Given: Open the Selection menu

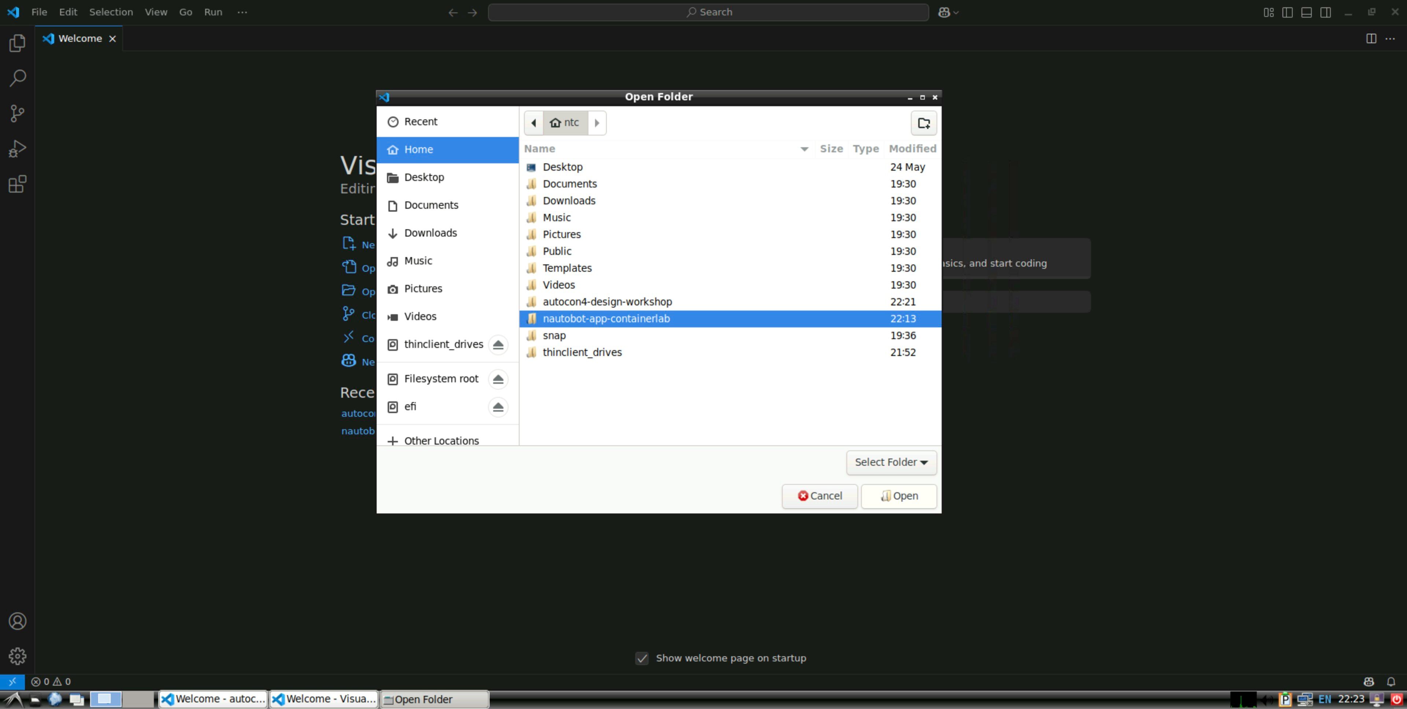Looking at the screenshot, I should [x=111, y=12].
